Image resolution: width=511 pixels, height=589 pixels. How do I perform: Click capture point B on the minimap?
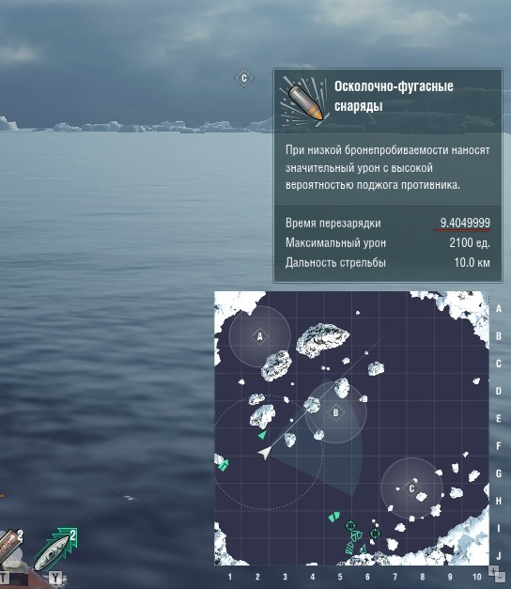click(x=335, y=412)
